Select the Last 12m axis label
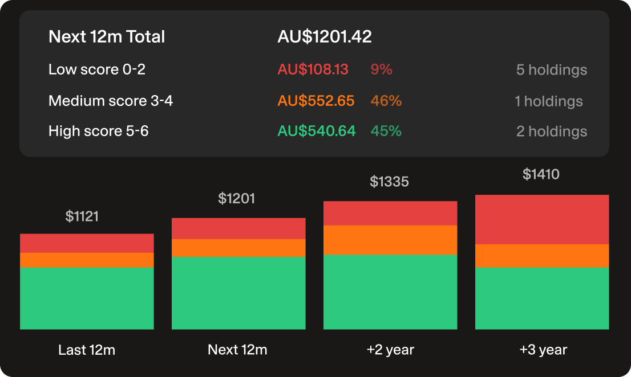This screenshot has height=377, width=631. (x=87, y=350)
